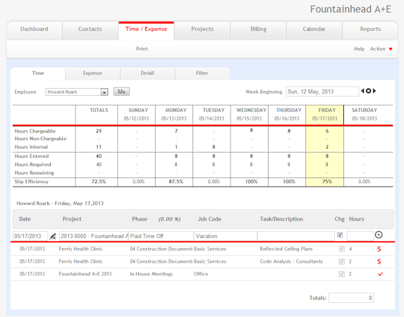The width and height of the screenshot is (404, 317).
Task: Add time entry with plus icon
Action: [x=379, y=235]
